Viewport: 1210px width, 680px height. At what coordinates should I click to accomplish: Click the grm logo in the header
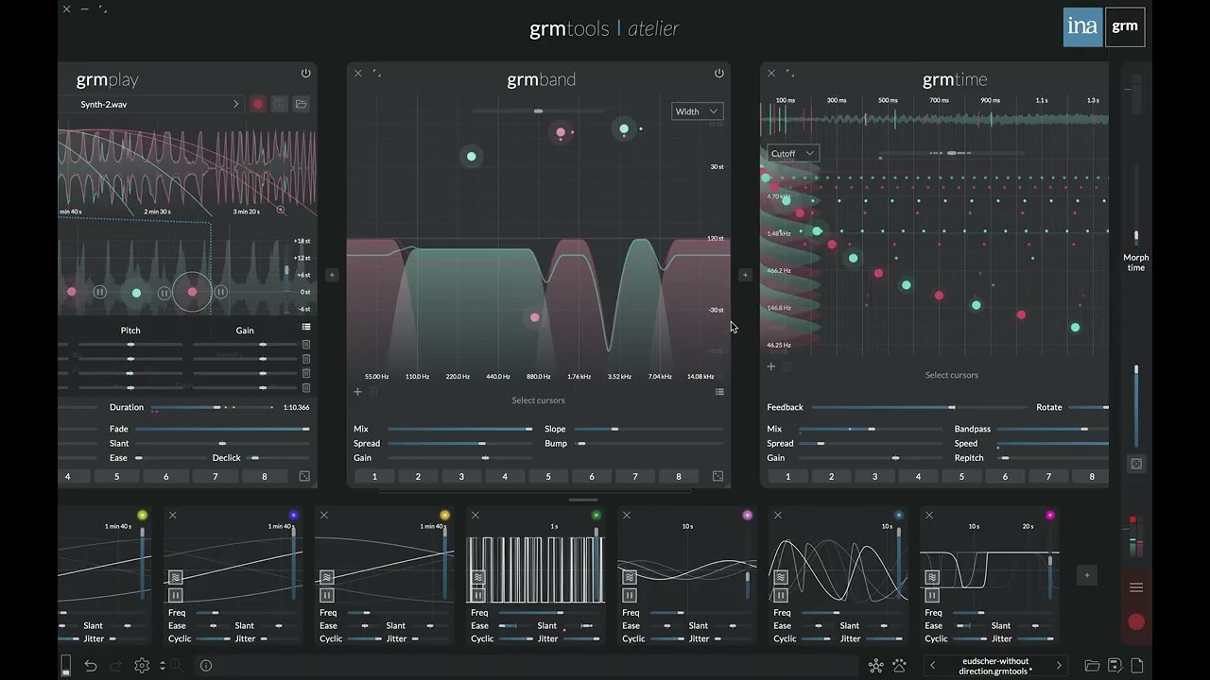coord(1125,26)
